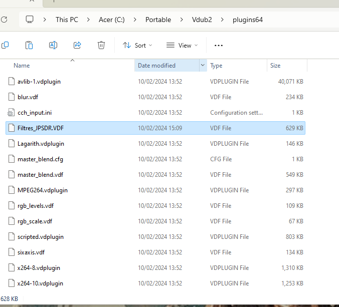Screen dimensions: 339x307
Task: Go to Portable folder in breadcrumb
Action: click(x=158, y=20)
